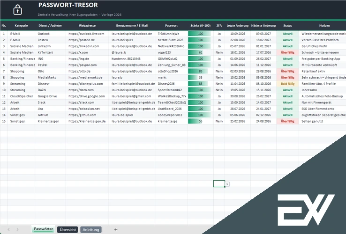
Task: Select the date 17.07.2026 in Nächste Änderung
Action: tap(263, 52)
